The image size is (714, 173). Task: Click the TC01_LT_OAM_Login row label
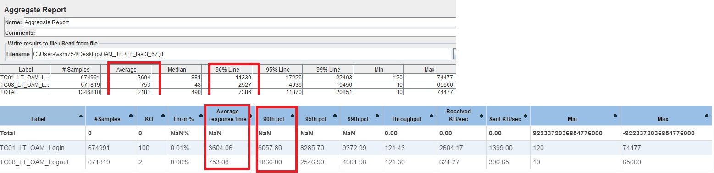coord(33,148)
